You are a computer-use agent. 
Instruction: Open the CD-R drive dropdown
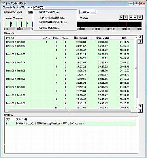(x=30, y=12)
